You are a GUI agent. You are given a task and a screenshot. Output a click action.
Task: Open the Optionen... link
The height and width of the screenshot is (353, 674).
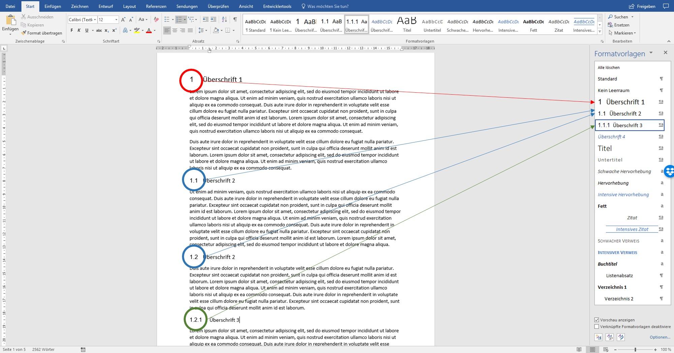pos(660,337)
